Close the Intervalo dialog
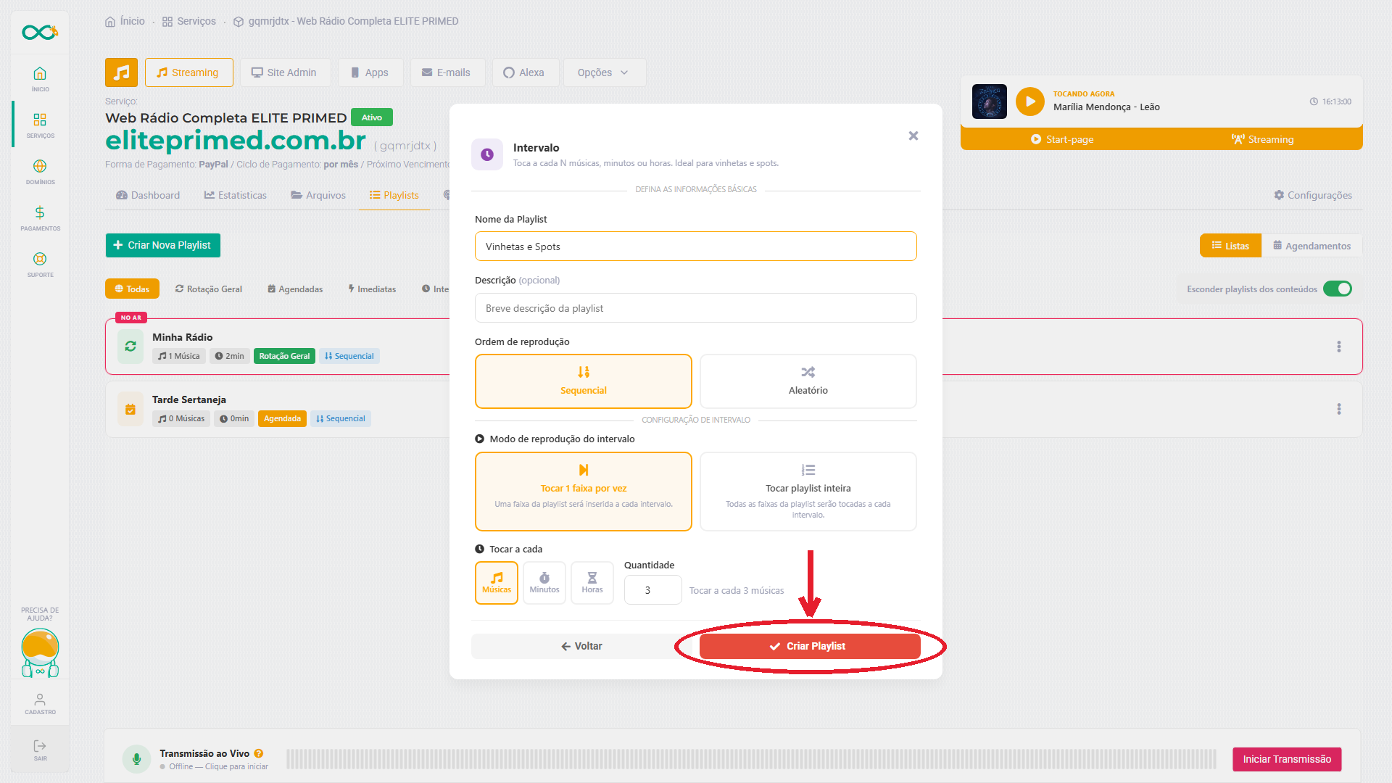 [913, 136]
